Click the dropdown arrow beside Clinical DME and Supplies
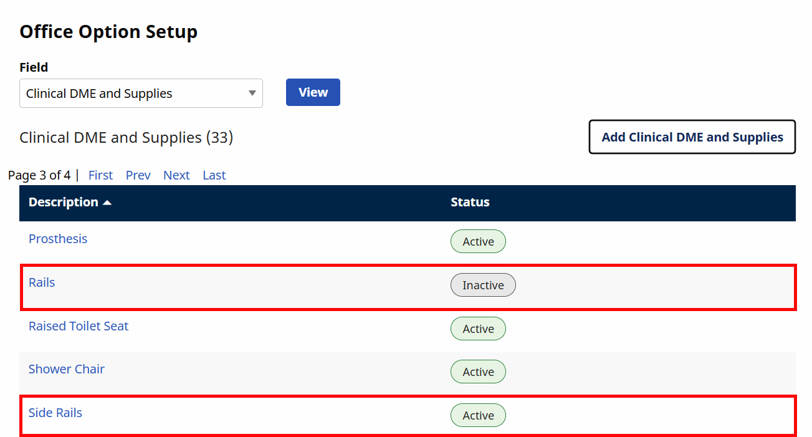Viewport: 812px width, 437px height. coord(252,92)
